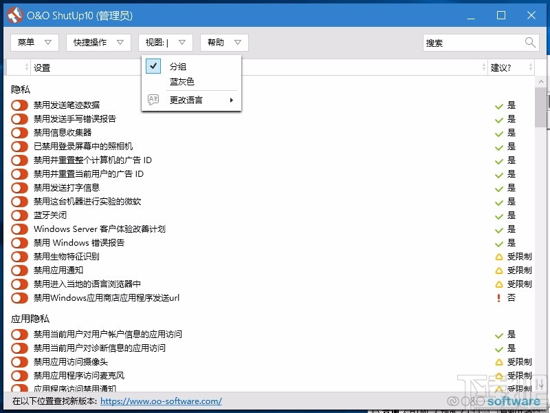Select 禁用 Windows 错误报告 row text
This screenshot has width=550, height=413.
click(x=79, y=243)
